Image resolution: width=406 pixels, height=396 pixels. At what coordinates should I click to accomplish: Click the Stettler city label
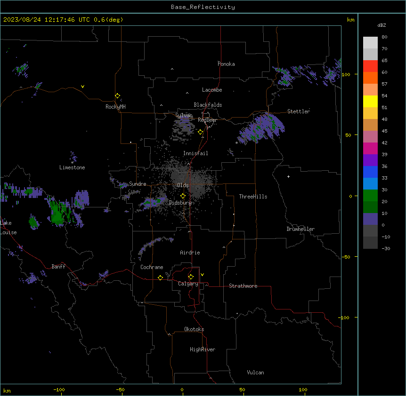pos(298,111)
